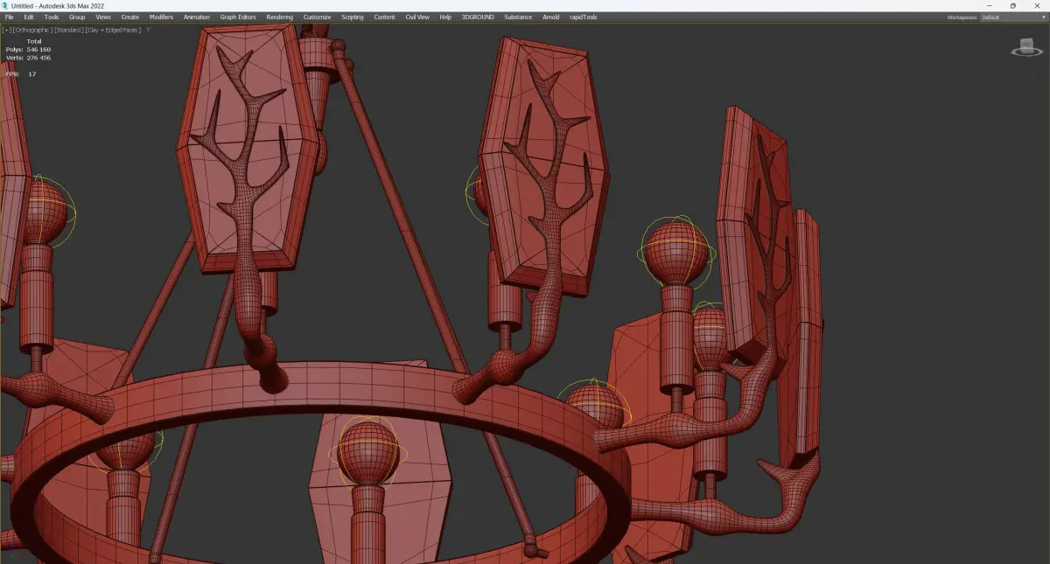Image resolution: width=1050 pixels, height=564 pixels.
Task: Open the Edit menu
Action: tap(29, 17)
